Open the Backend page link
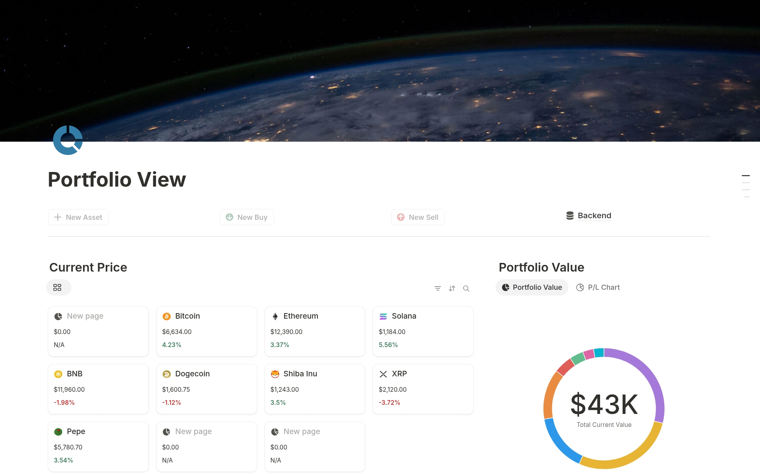The image size is (760, 474). tap(589, 215)
